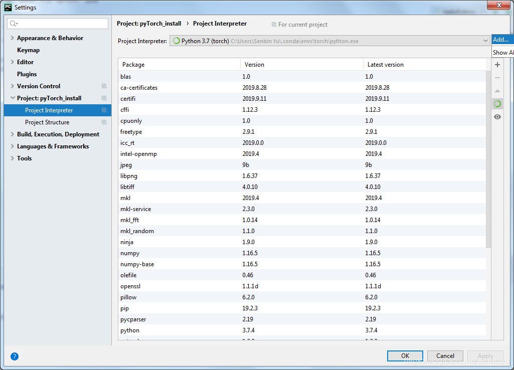Select Project Interpreter in settings tree
This screenshot has width=514, height=370.
click(58, 110)
